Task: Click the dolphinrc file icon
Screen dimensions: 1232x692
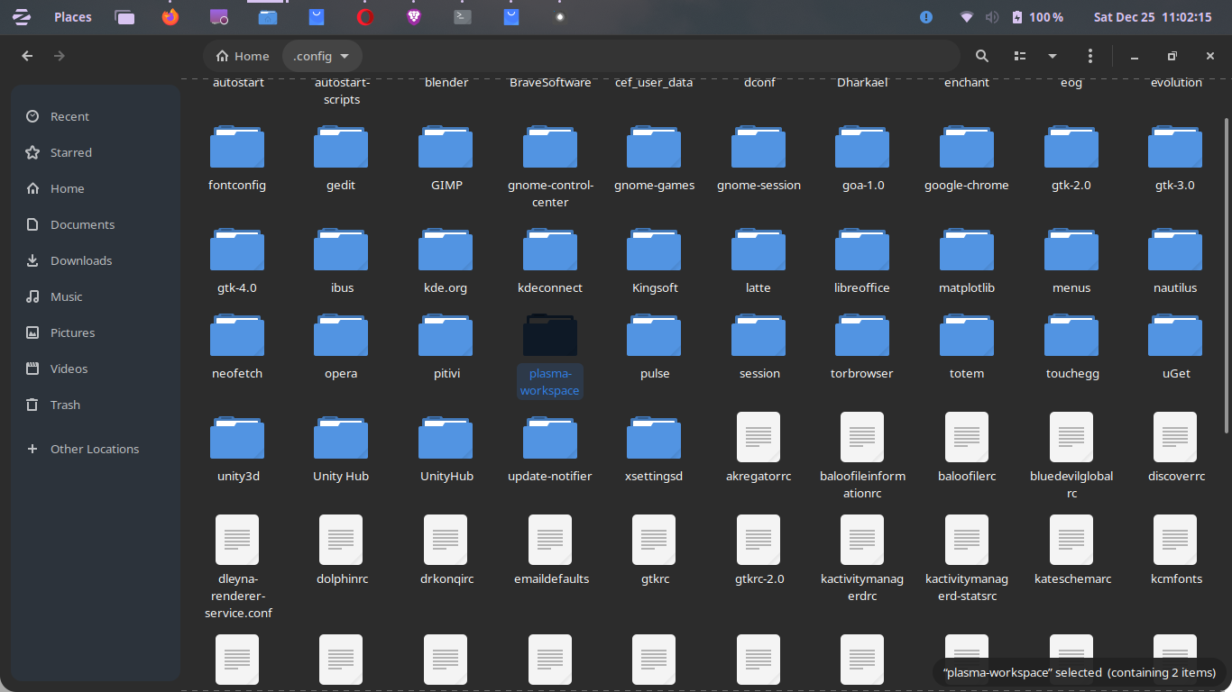Action: [341, 541]
